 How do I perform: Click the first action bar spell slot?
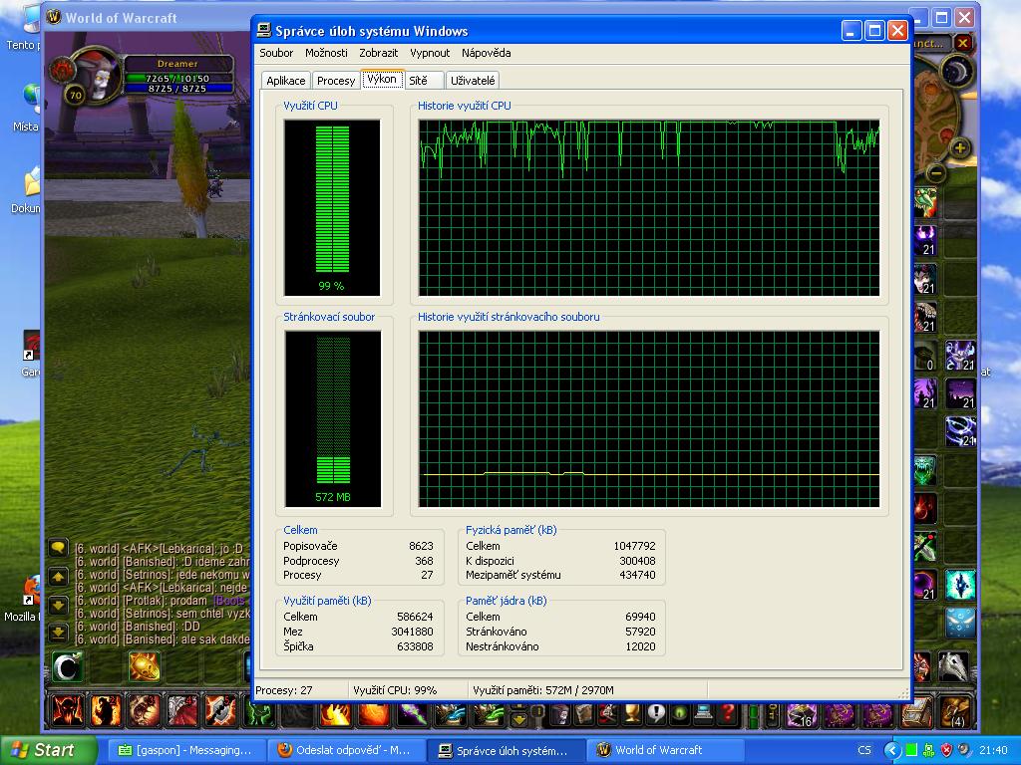click(68, 710)
